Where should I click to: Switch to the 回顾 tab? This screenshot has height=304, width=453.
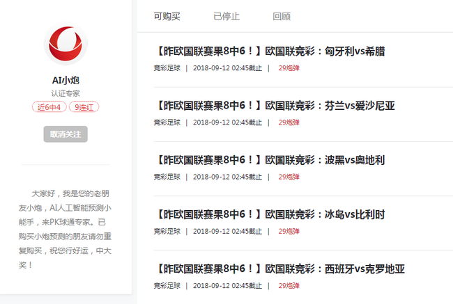(x=282, y=17)
